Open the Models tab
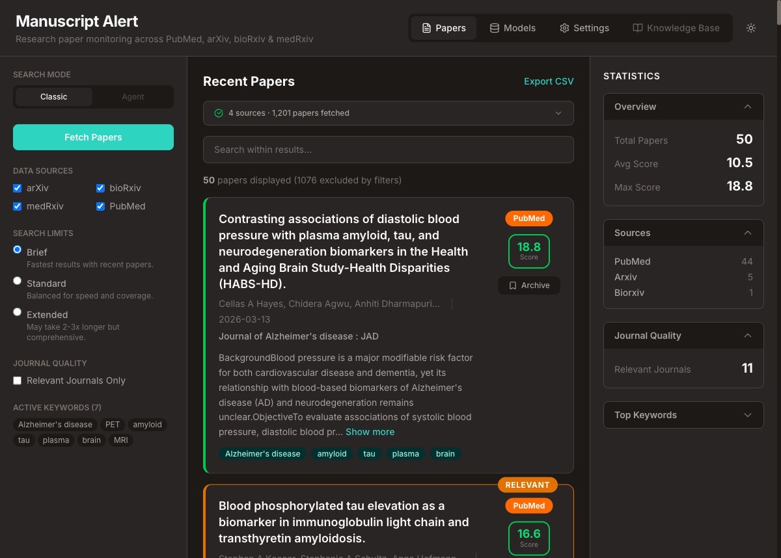This screenshot has width=781, height=558. pyautogui.click(x=512, y=28)
